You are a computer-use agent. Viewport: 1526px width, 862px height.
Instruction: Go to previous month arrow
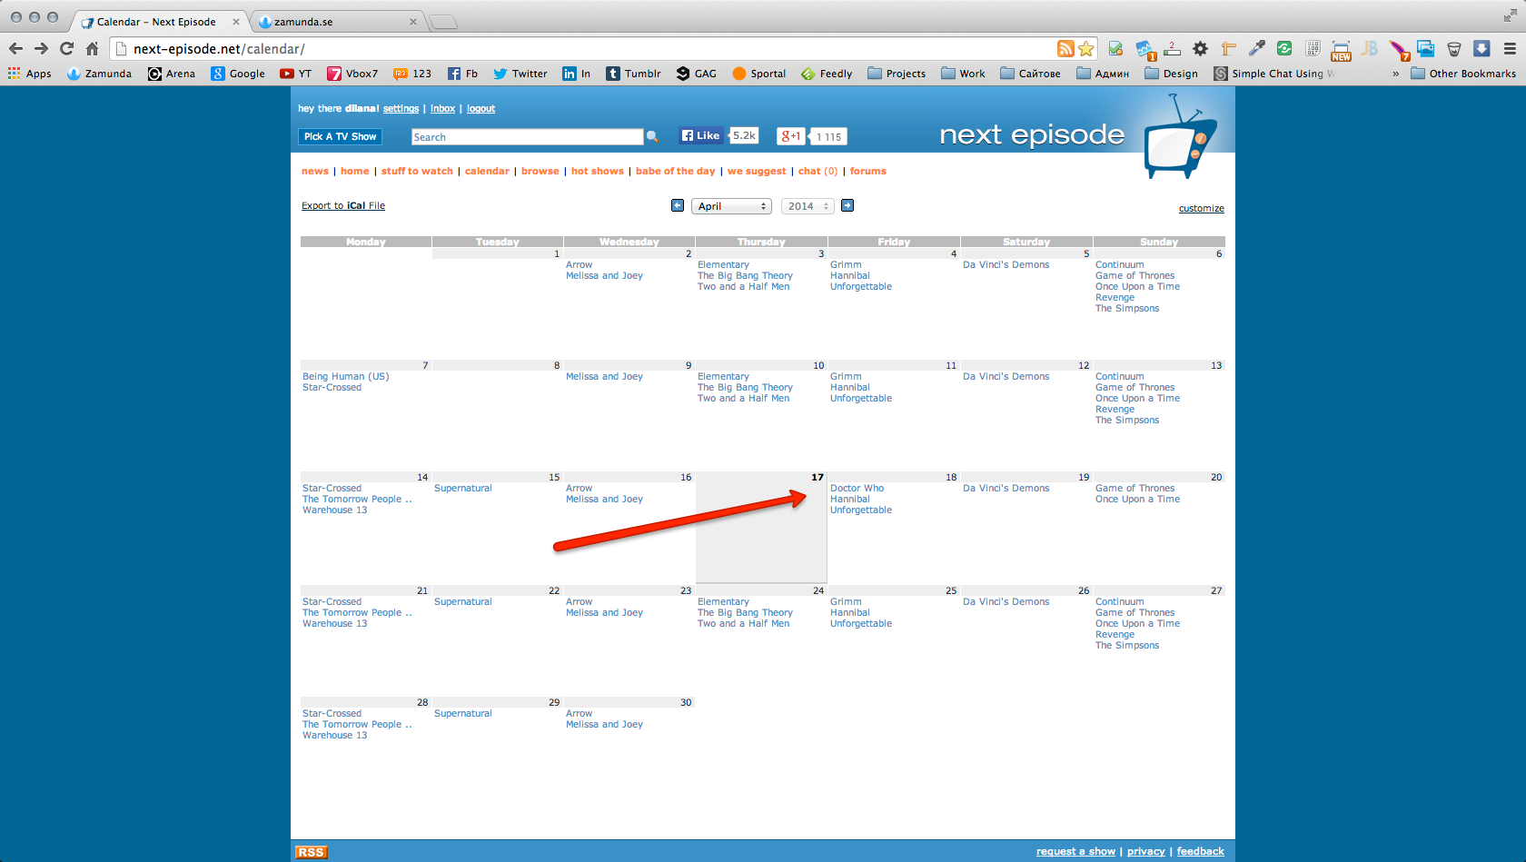pyautogui.click(x=678, y=205)
